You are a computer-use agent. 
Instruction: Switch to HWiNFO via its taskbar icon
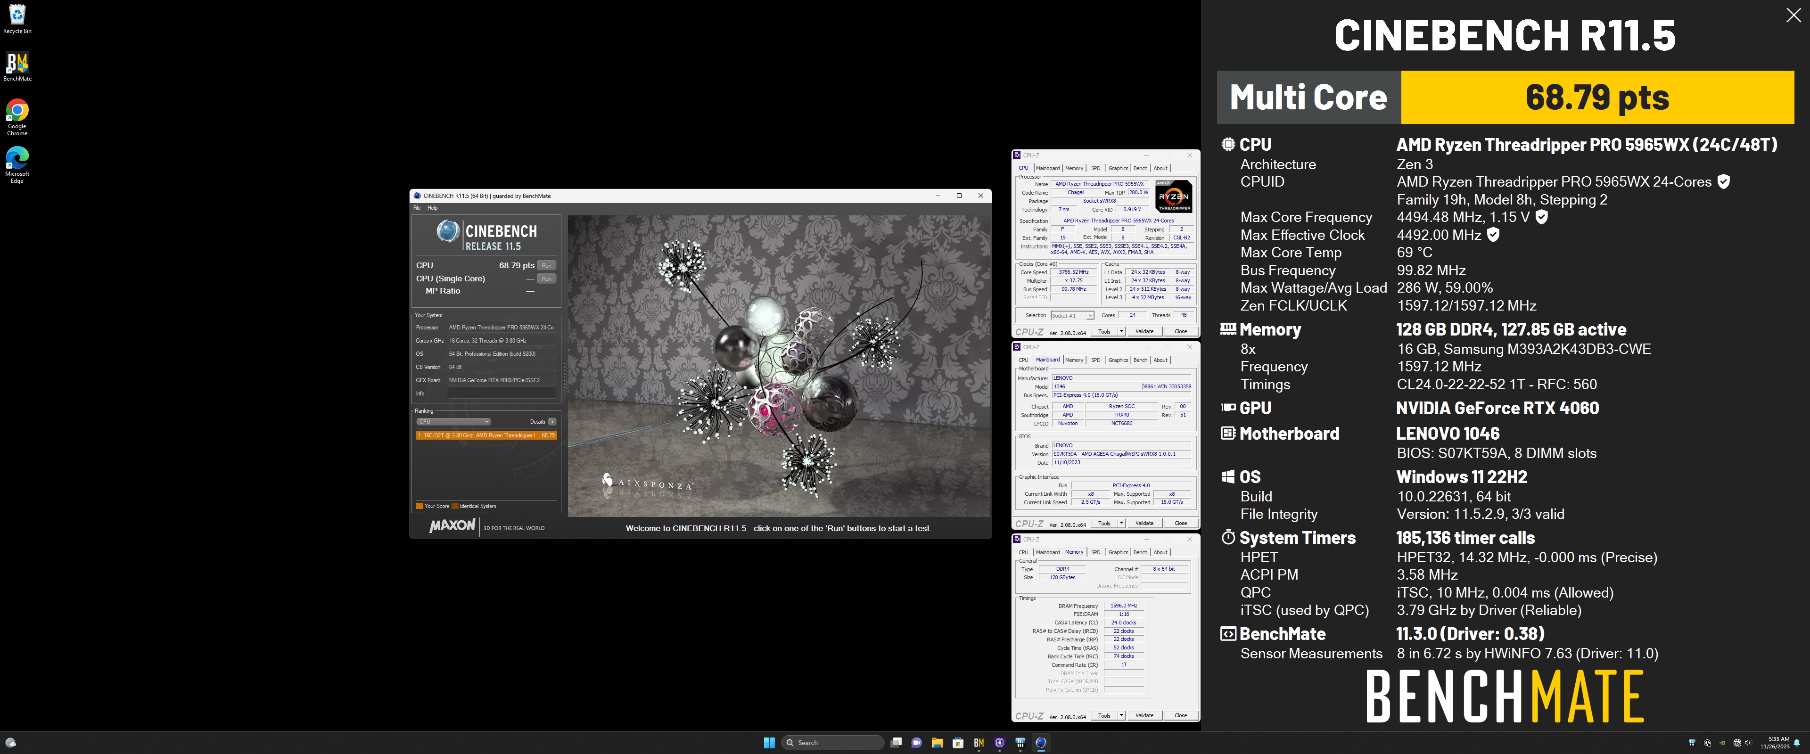tap(1020, 743)
